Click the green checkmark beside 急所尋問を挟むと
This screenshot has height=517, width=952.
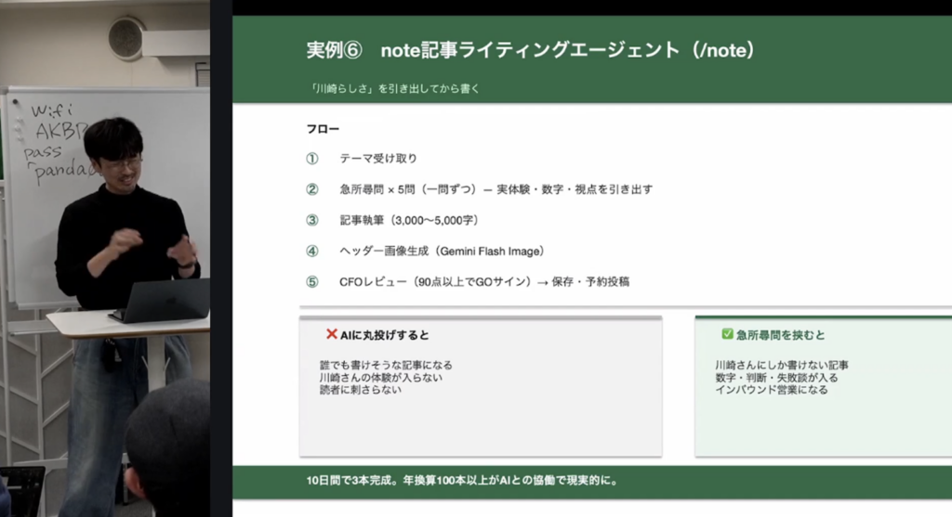(728, 334)
